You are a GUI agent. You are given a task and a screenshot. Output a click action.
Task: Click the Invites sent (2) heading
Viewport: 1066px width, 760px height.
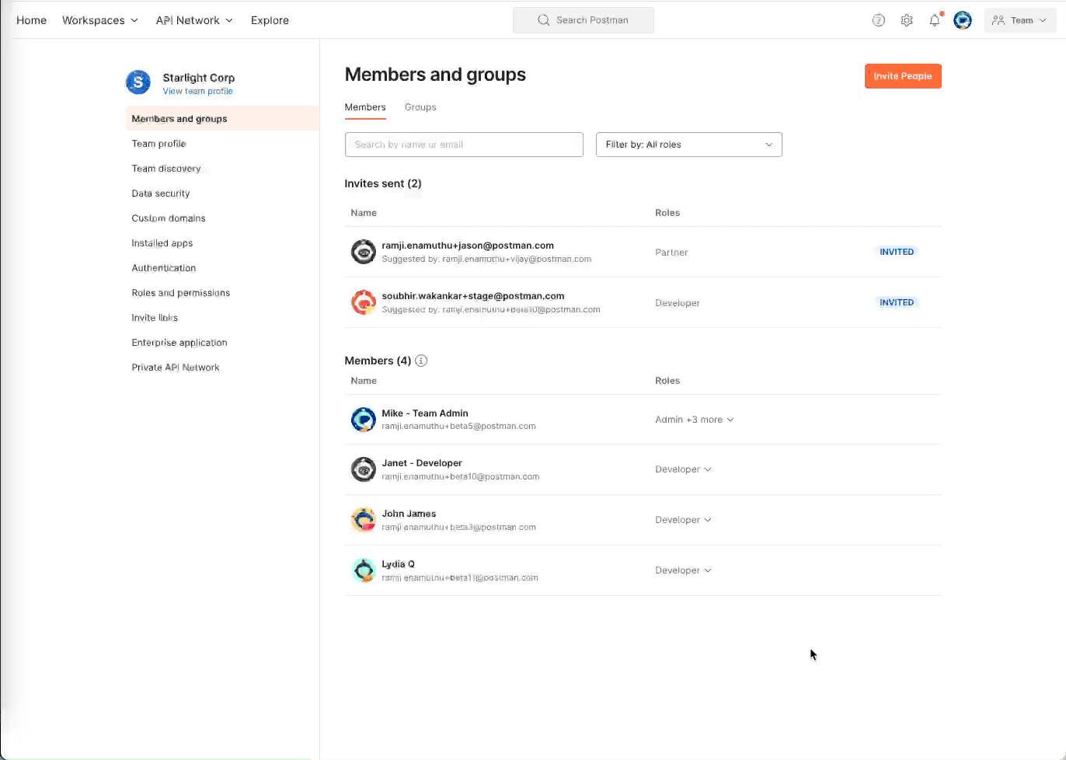383,183
